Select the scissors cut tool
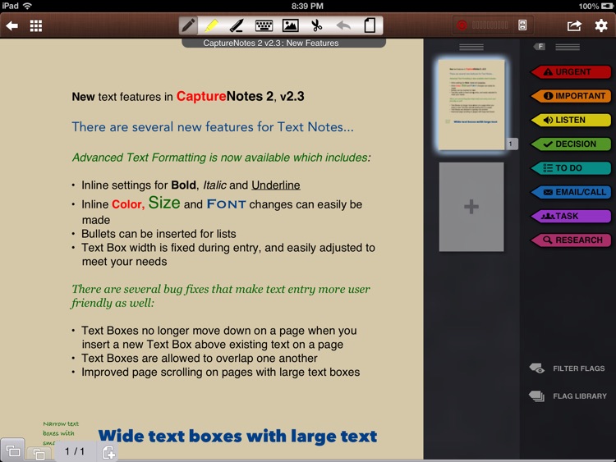Viewport: 616px width, 462px height. tap(317, 25)
